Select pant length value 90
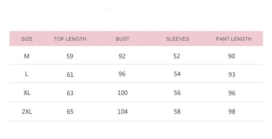Image resolution: width=272 pixels, height=139 pixels. tap(232, 56)
